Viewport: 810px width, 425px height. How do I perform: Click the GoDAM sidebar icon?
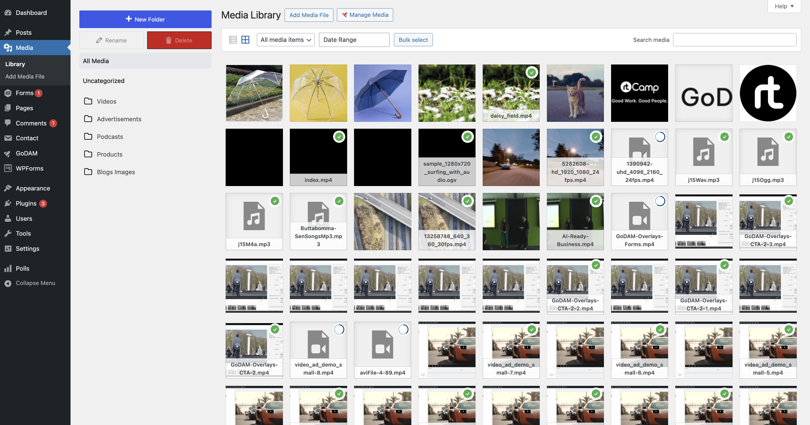[8, 153]
